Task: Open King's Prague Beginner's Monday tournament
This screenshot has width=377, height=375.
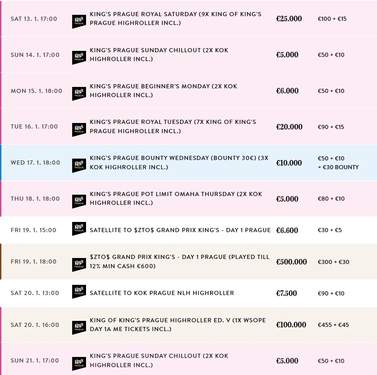Action: click(x=163, y=91)
